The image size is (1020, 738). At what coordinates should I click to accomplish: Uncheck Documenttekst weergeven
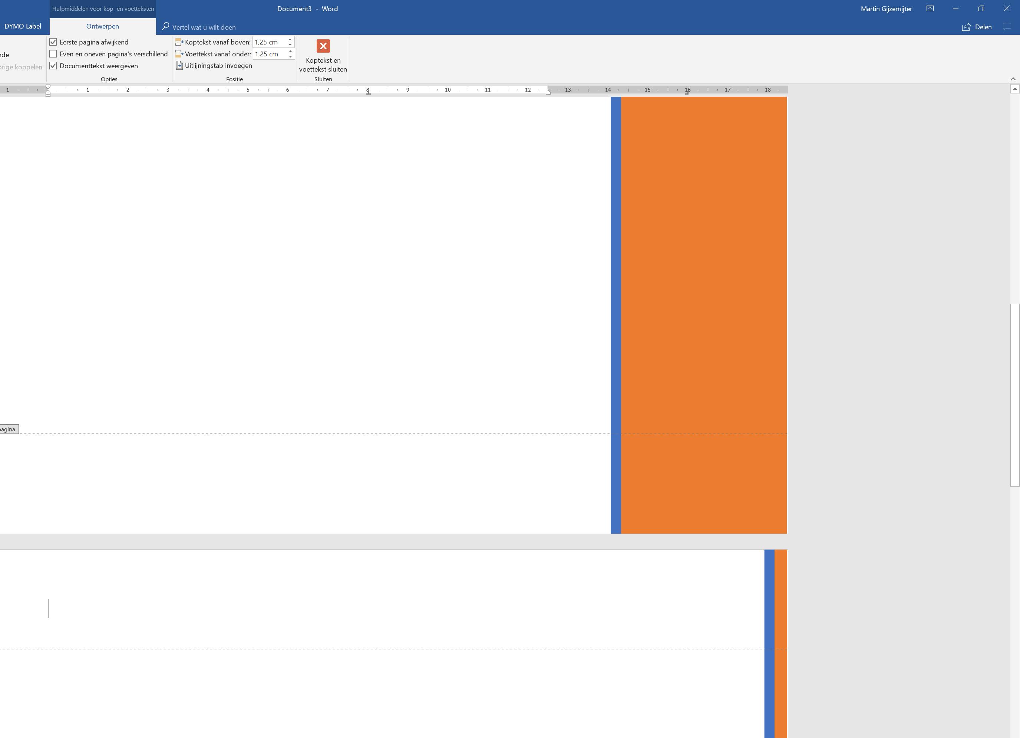(x=53, y=66)
